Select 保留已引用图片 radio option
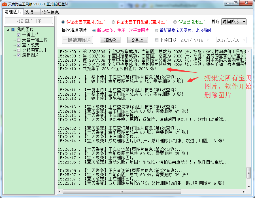 tap(175, 22)
